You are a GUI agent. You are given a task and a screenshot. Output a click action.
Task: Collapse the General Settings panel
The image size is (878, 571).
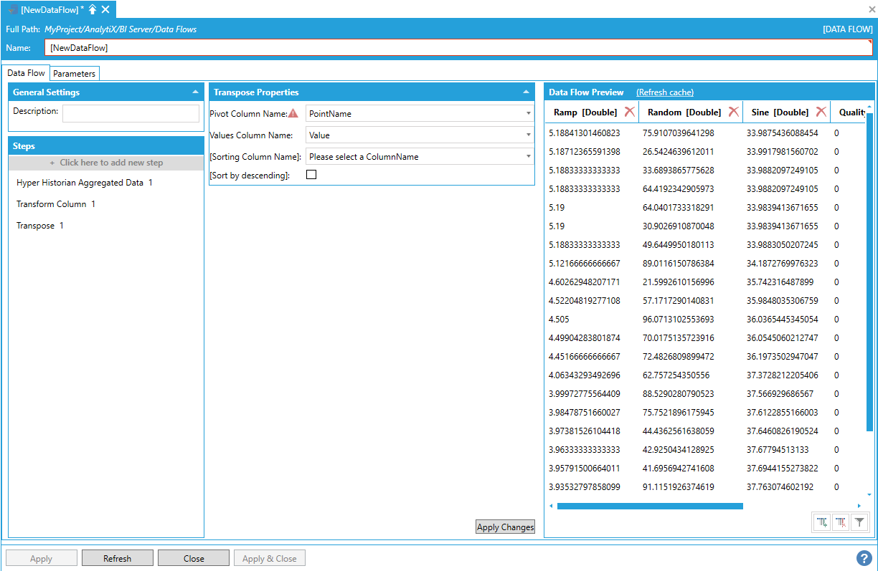coord(195,92)
